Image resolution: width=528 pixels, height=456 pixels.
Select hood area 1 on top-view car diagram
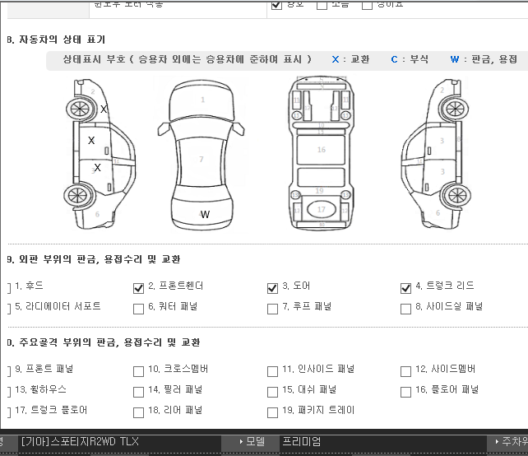point(202,100)
